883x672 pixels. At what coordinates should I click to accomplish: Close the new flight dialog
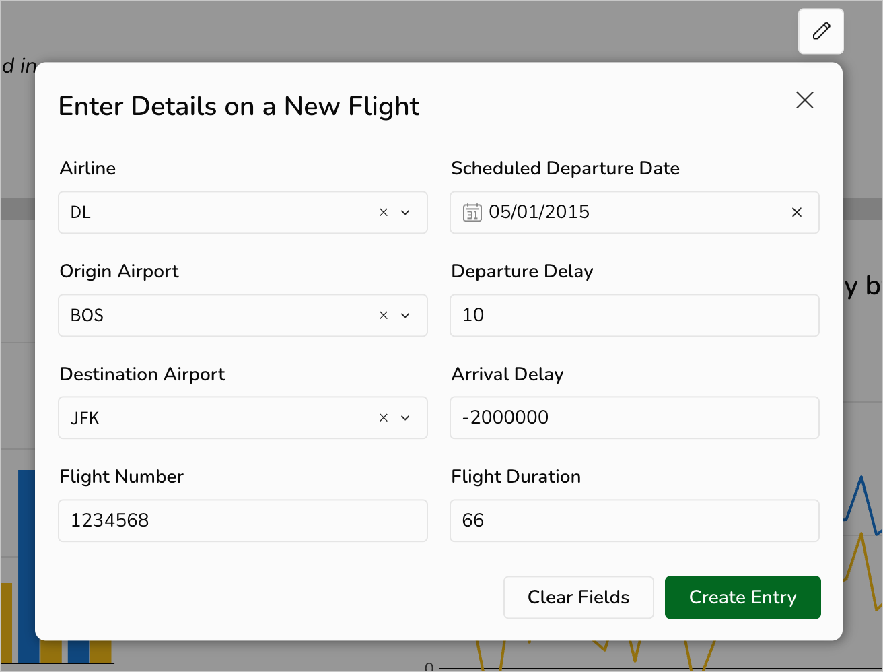[x=804, y=100]
